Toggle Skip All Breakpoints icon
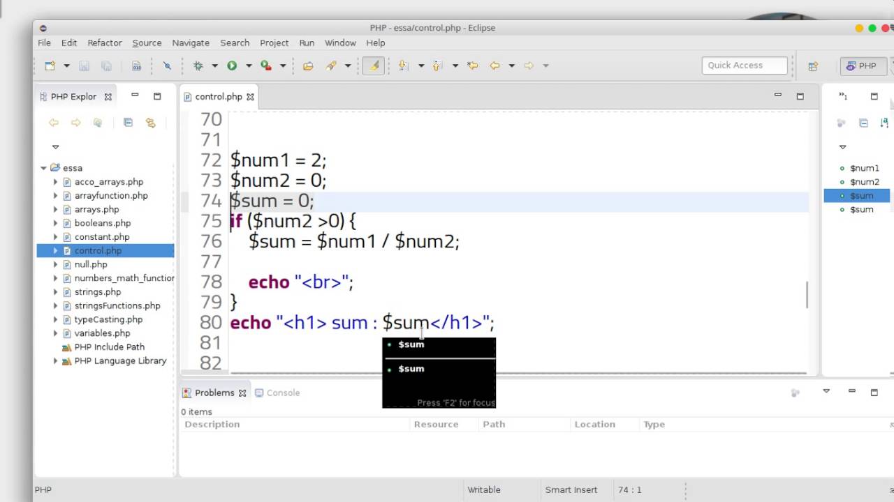 [168, 65]
